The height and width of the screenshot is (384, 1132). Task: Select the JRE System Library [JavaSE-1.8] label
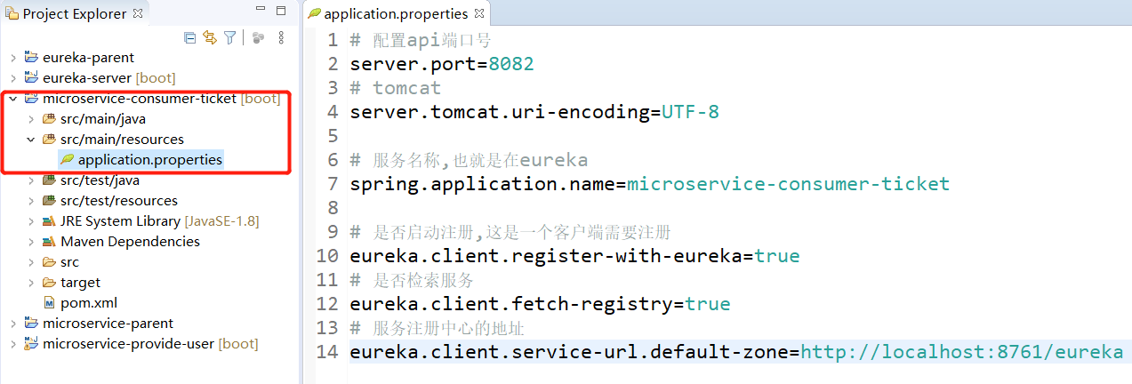(160, 221)
